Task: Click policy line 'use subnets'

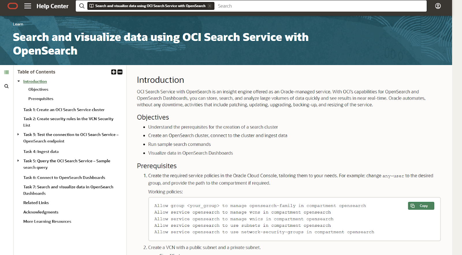Action: (242, 226)
